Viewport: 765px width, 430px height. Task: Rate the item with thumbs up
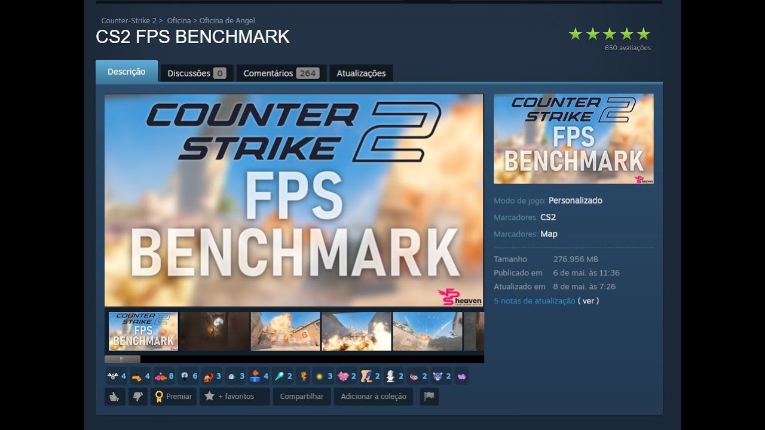[x=114, y=397]
